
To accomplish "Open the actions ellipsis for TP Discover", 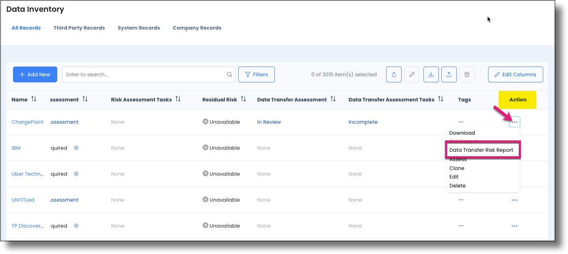I will (x=514, y=226).
